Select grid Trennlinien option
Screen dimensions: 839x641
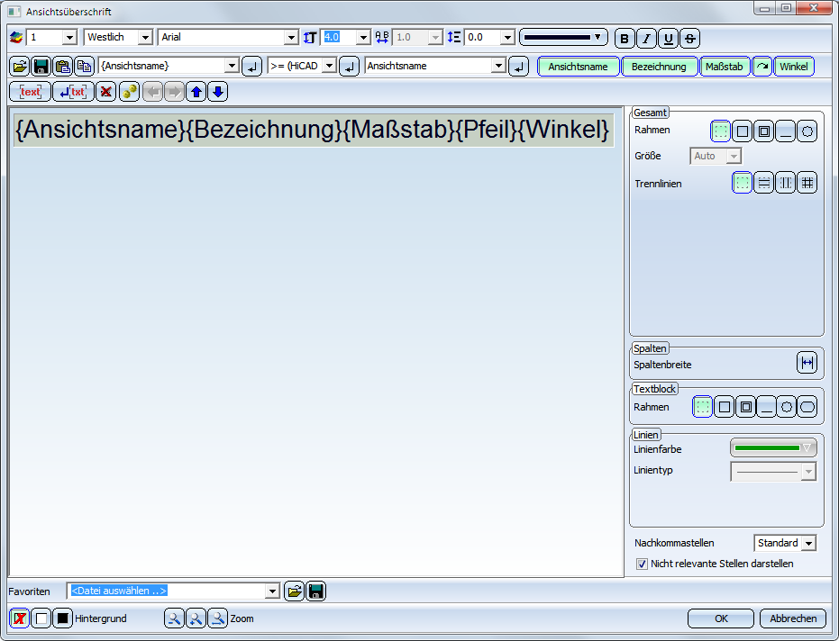[x=807, y=183]
